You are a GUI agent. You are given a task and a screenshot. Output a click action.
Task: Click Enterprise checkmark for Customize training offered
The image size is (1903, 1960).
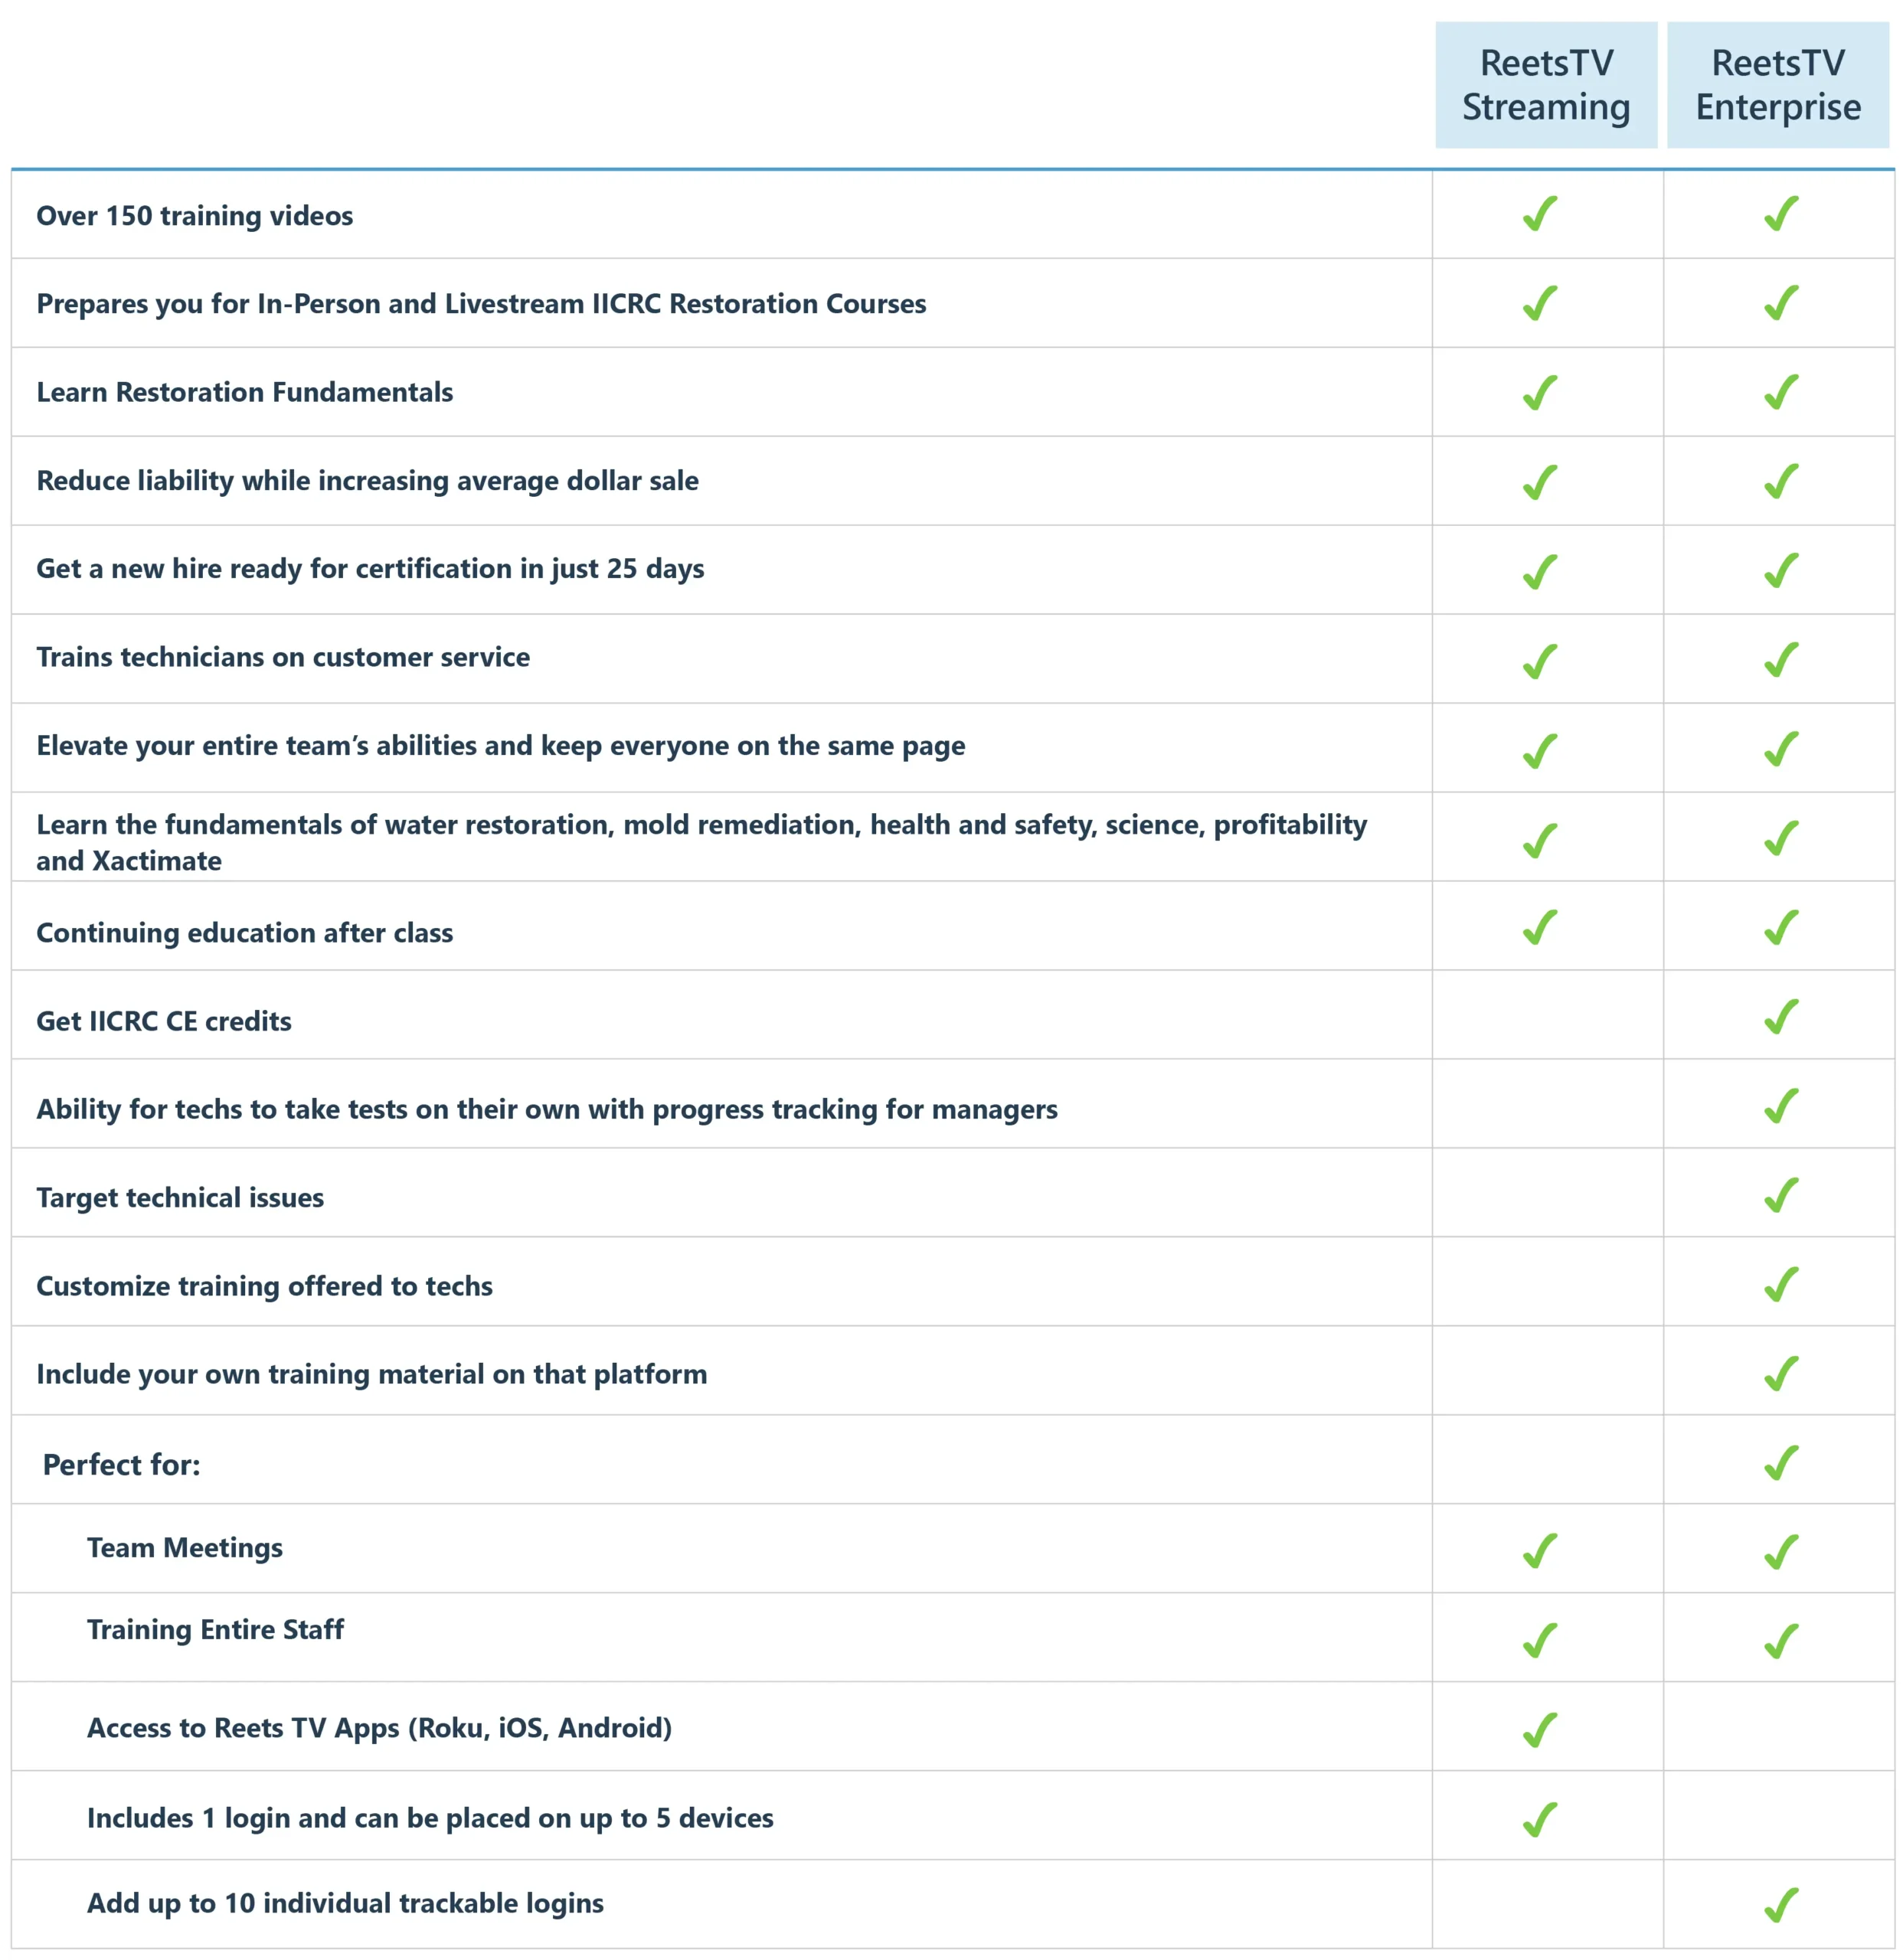(1781, 1284)
